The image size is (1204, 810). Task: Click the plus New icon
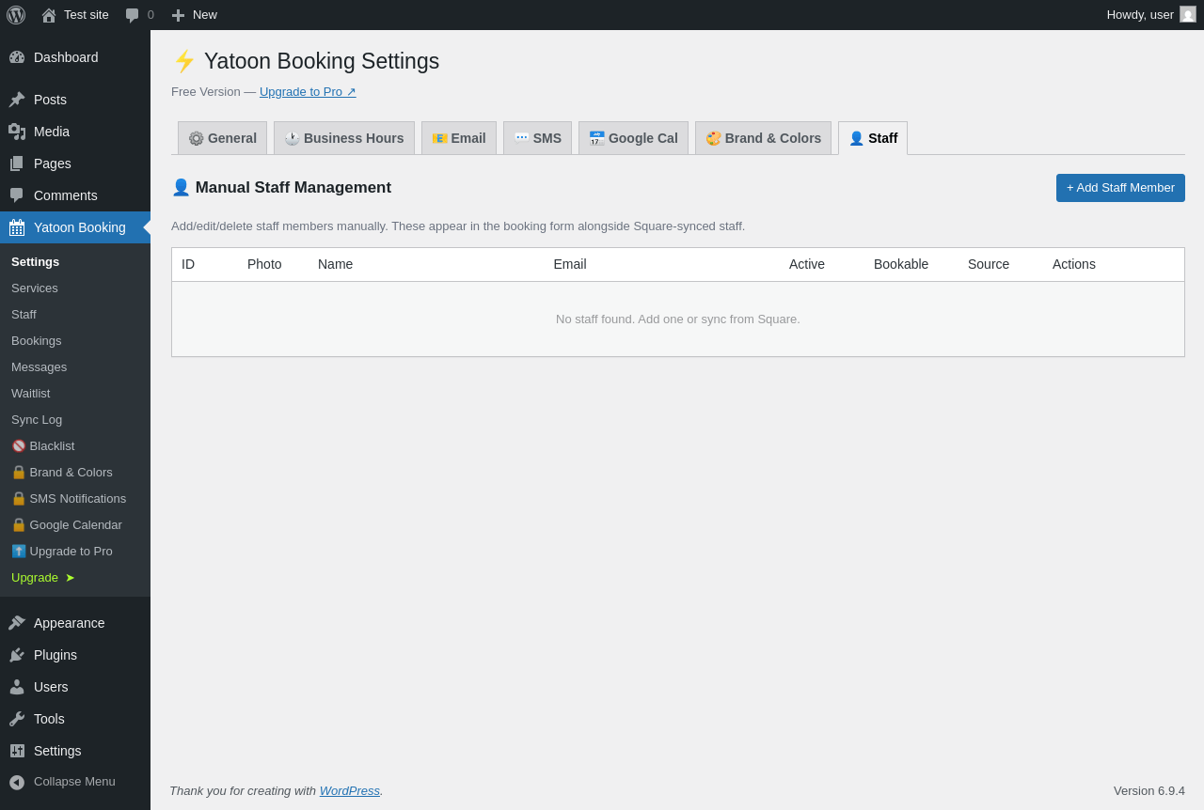click(178, 15)
